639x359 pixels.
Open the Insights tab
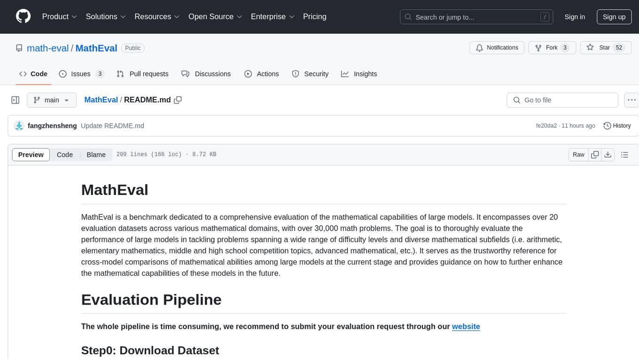pyautogui.click(x=359, y=74)
